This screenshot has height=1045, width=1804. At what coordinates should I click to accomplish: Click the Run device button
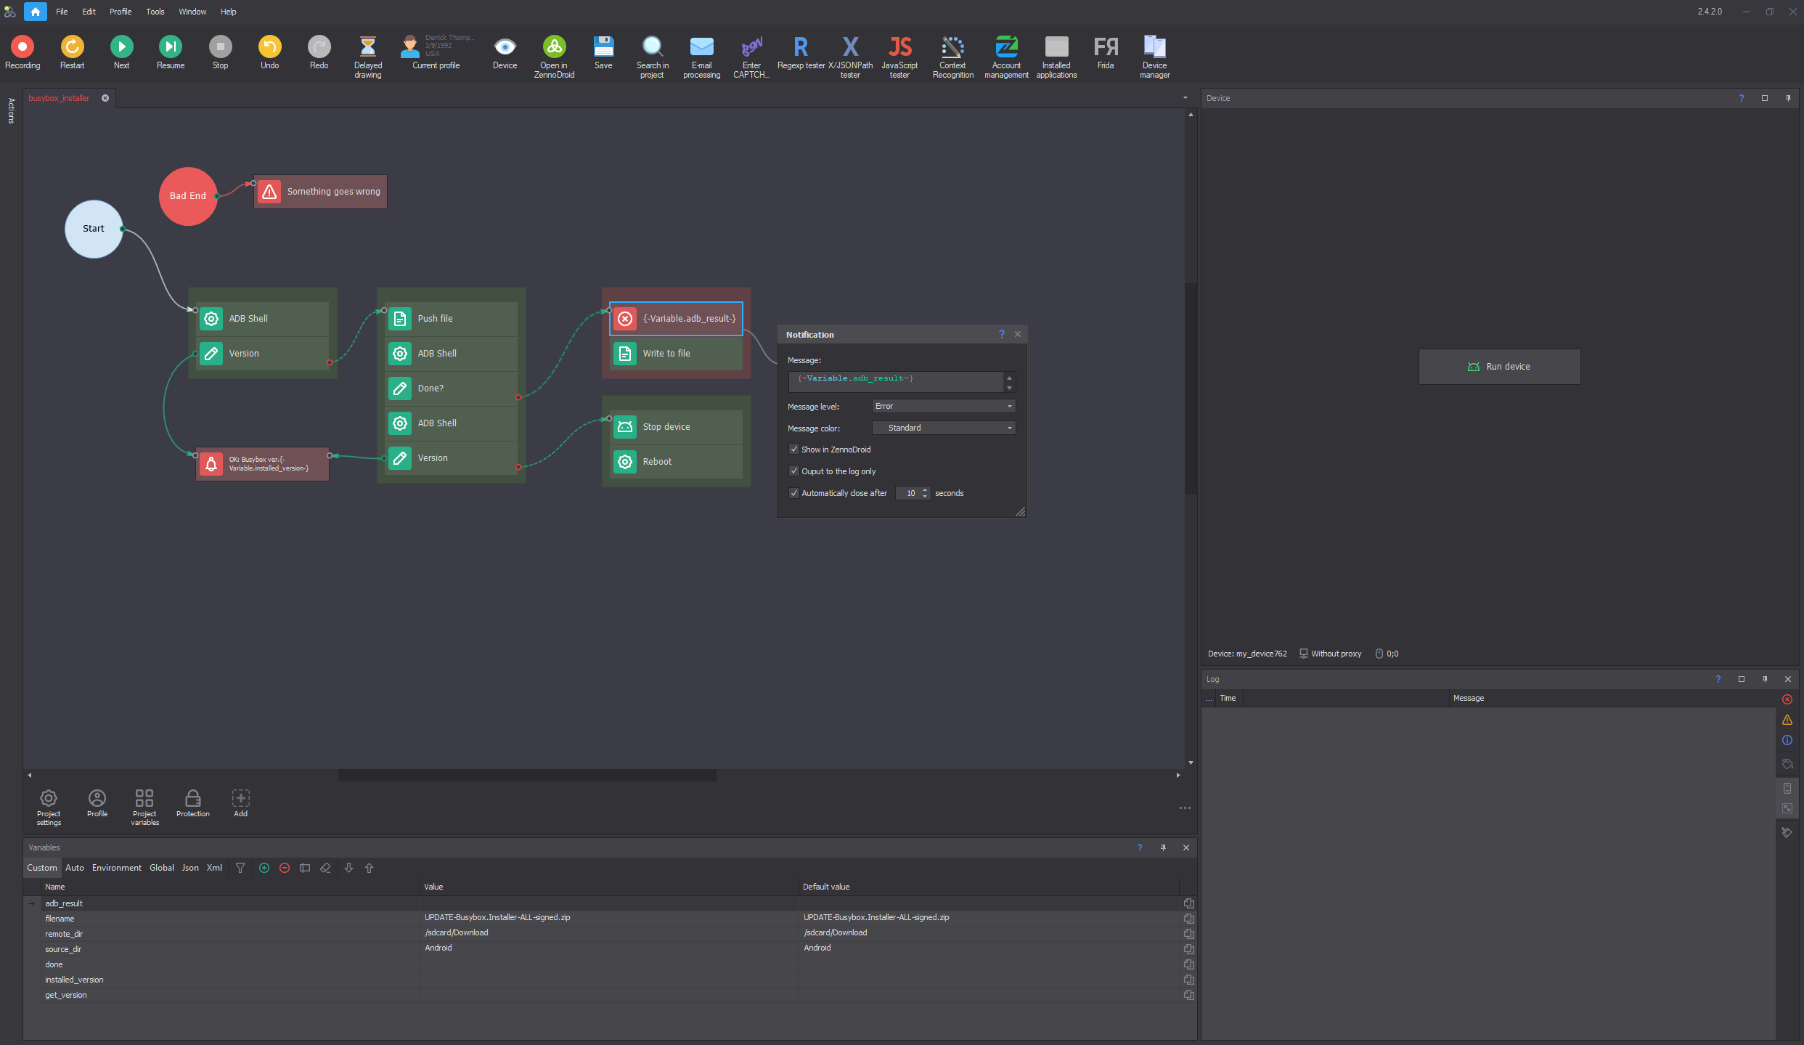1499,367
